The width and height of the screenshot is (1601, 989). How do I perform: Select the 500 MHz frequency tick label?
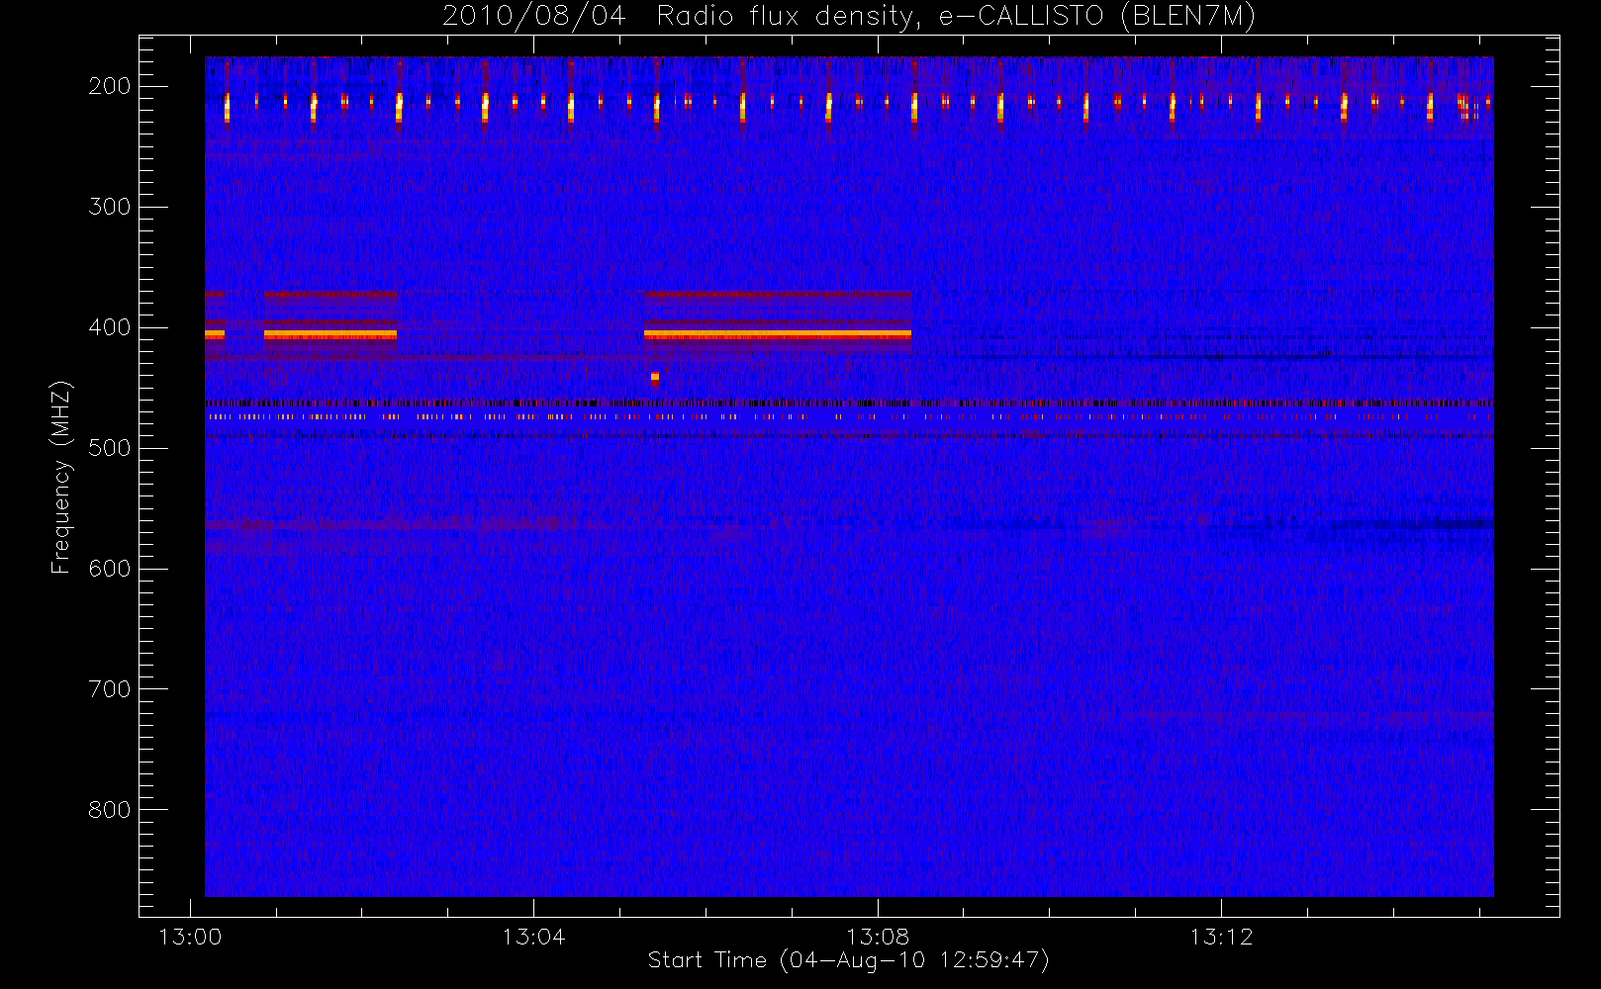110,448
